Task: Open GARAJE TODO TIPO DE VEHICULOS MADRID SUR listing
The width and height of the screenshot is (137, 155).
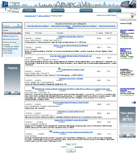Action: 73,132
